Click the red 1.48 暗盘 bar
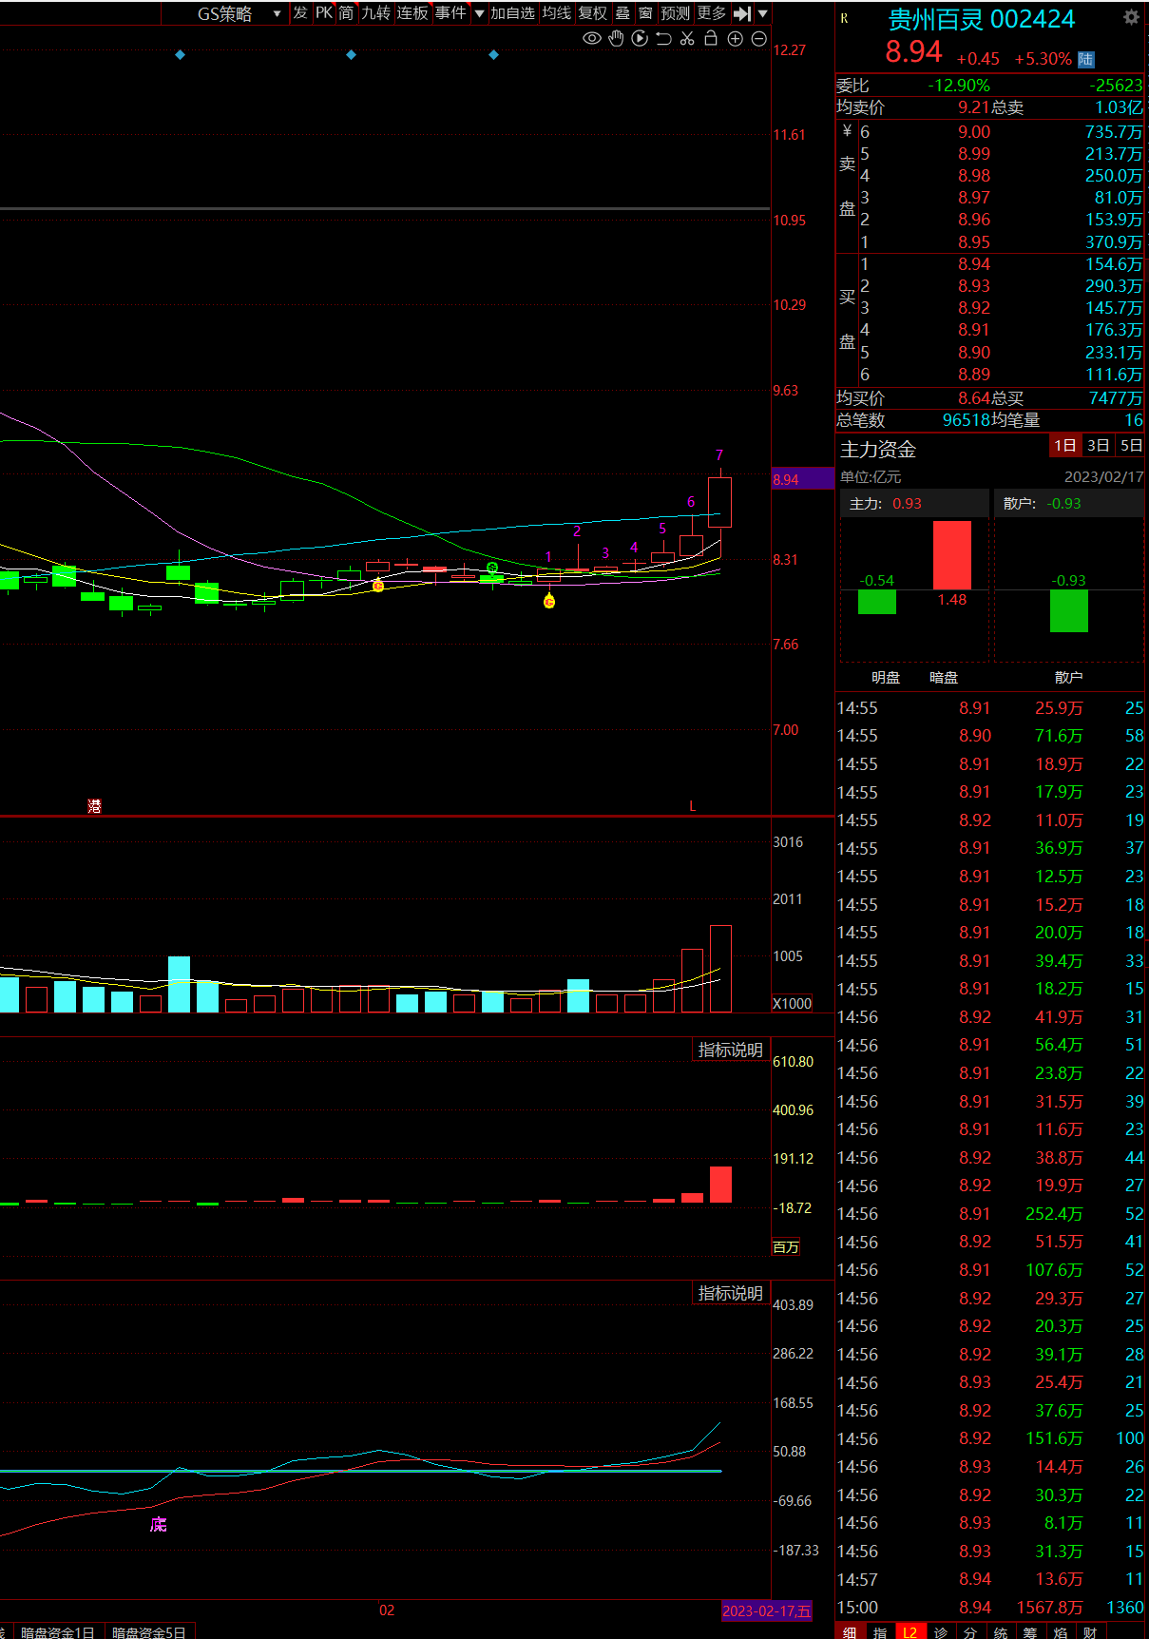1149x1639 pixels. [x=952, y=555]
